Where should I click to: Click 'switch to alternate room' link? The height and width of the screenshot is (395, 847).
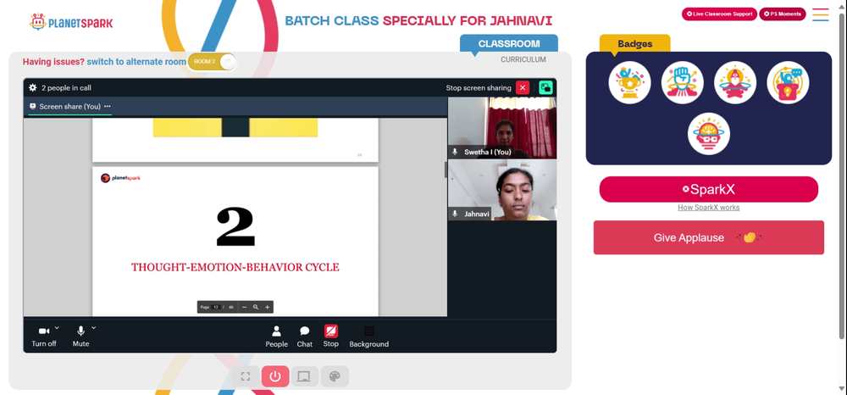point(136,62)
